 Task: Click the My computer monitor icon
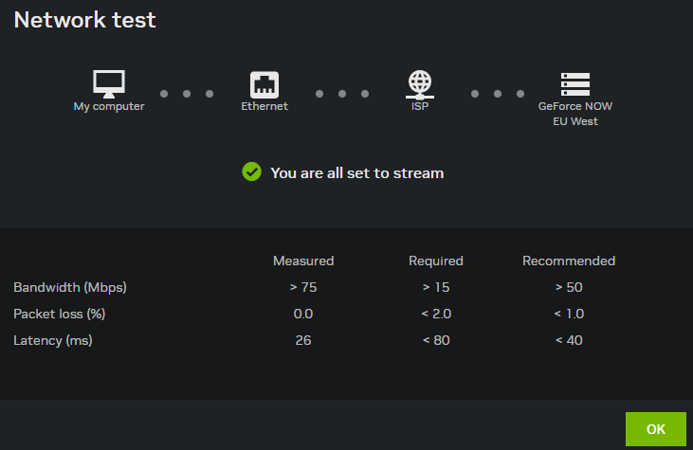(x=109, y=83)
